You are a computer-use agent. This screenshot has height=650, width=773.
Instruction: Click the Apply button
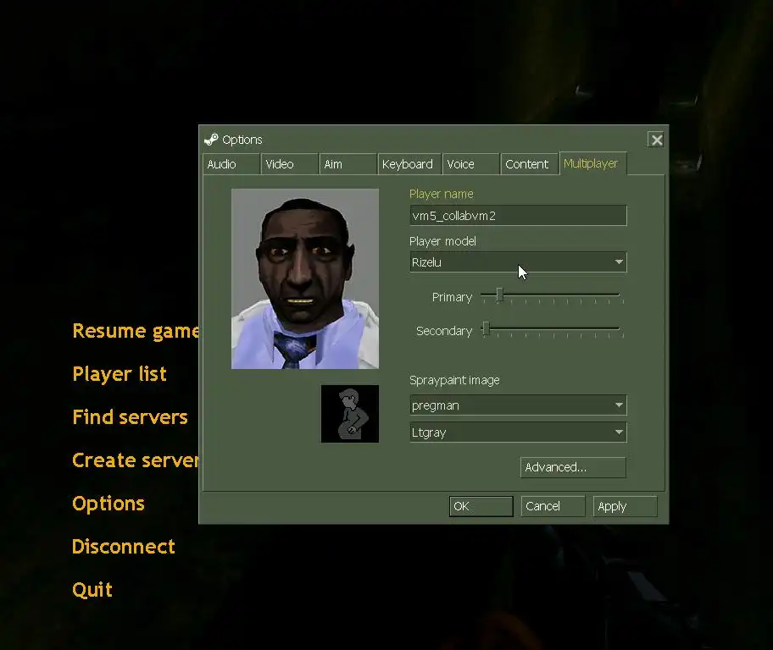pos(626,506)
